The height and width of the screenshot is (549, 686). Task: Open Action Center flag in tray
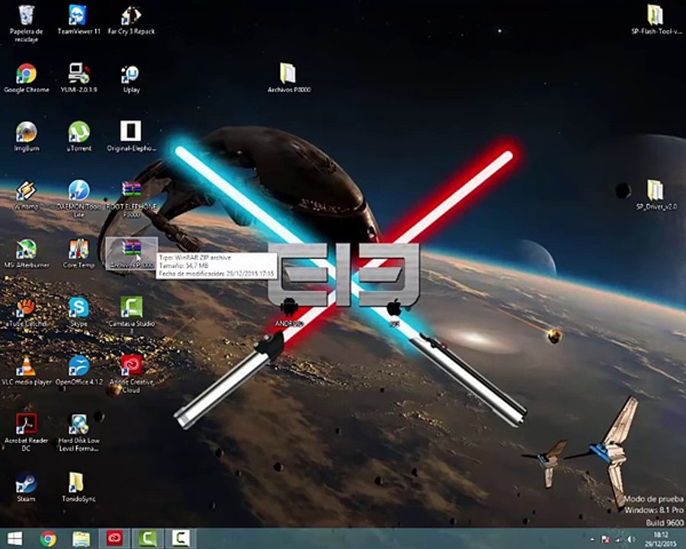[607, 540]
